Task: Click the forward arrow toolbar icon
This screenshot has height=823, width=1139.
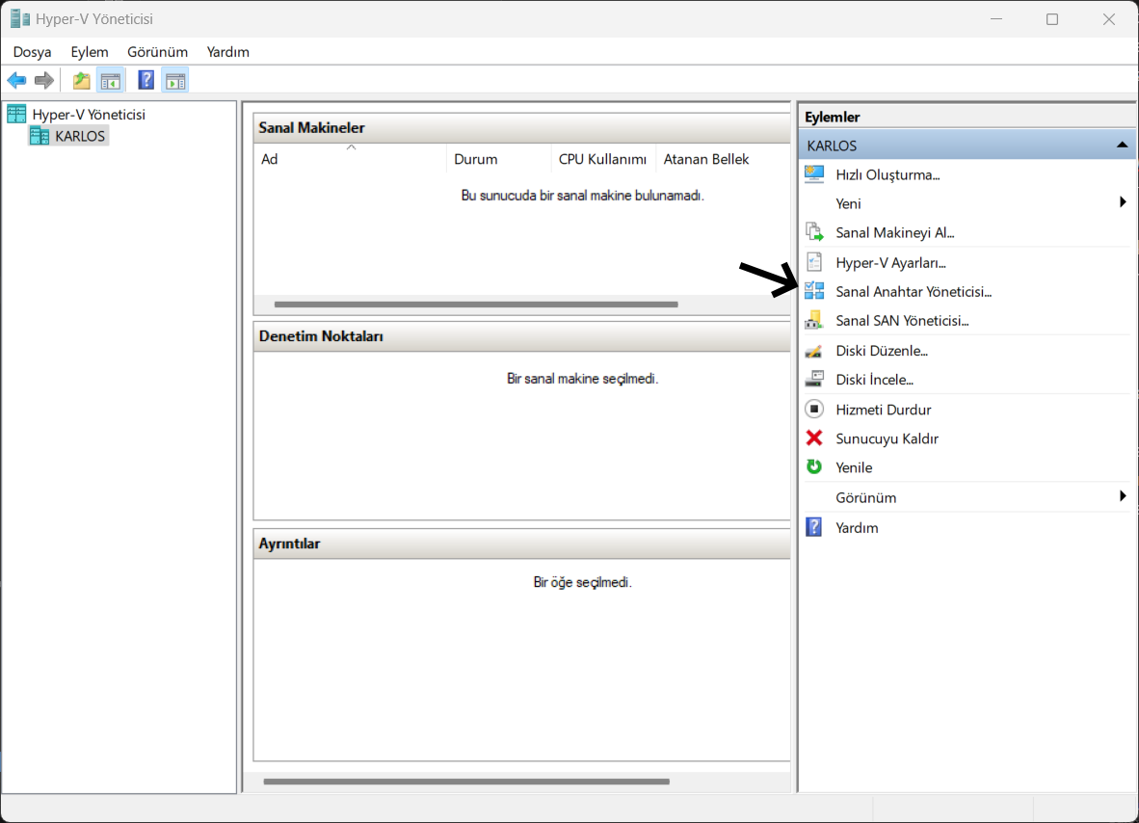Action: coord(44,81)
